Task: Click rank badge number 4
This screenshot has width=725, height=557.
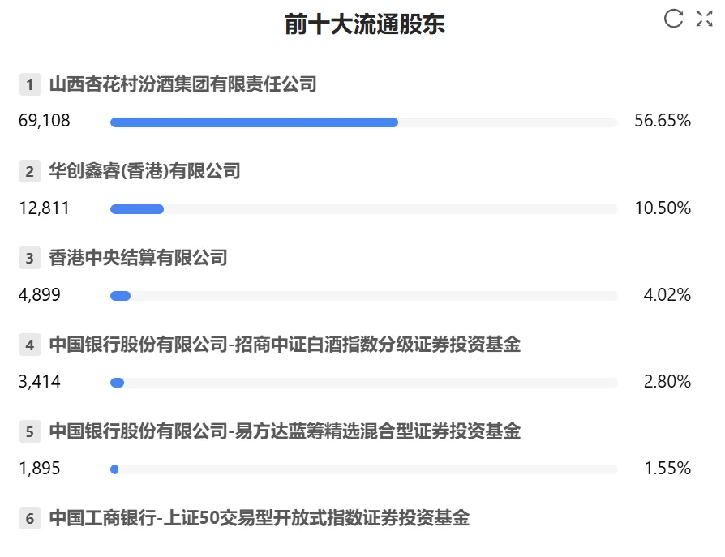Action: (x=30, y=345)
